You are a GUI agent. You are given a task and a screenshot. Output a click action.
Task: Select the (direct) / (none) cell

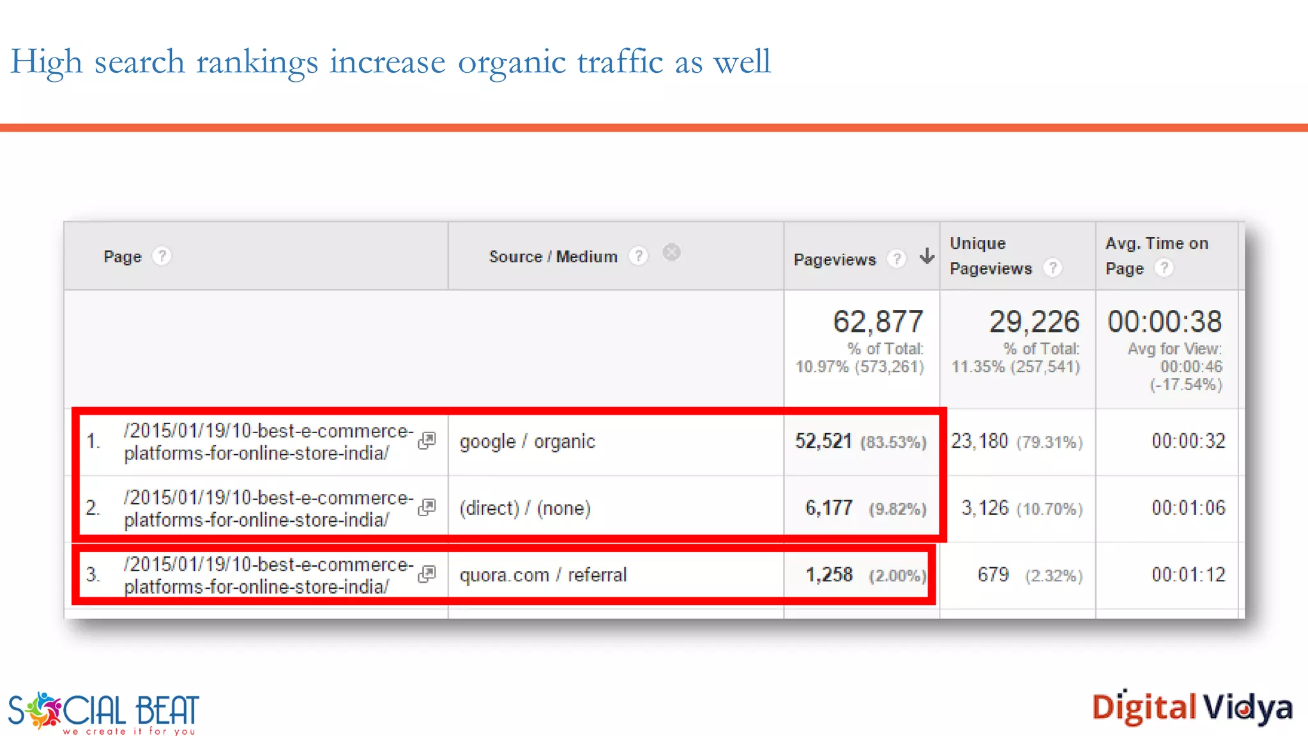525,508
